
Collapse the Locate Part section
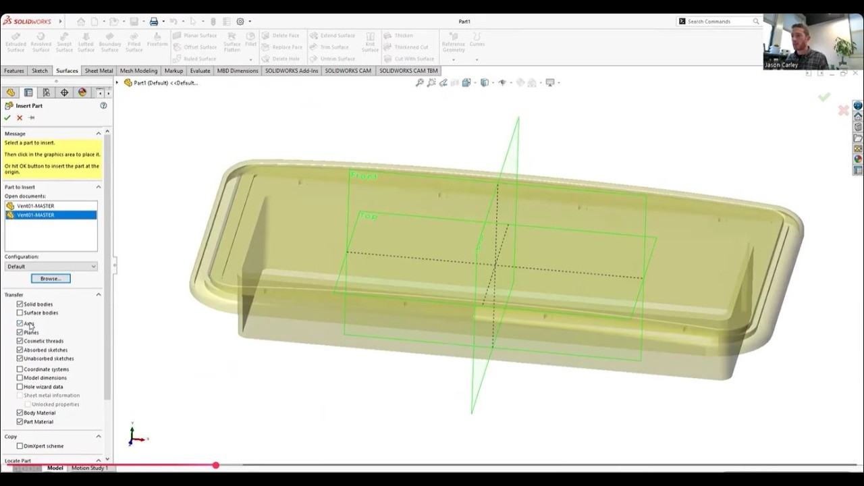99,460
